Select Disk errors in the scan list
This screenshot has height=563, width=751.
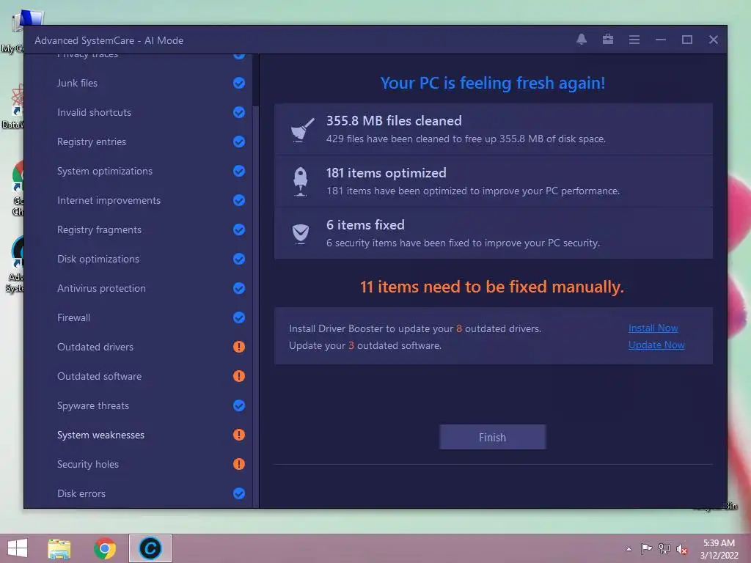[x=81, y=493]
